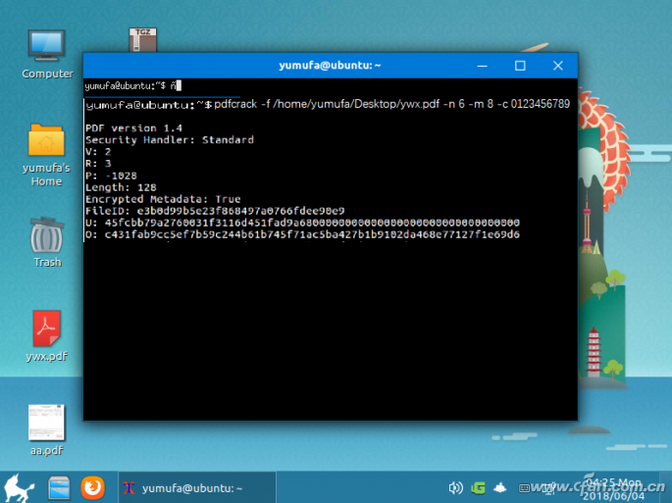Image resolution: width=672 pixels, height=503 pixels.
Task: Open the volume speaker tray icon
Action: tap(455, 487)
